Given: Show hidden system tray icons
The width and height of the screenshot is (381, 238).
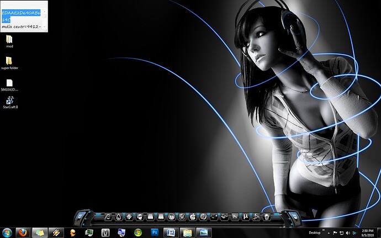Looking at the screenshot, I should [330, 232].
